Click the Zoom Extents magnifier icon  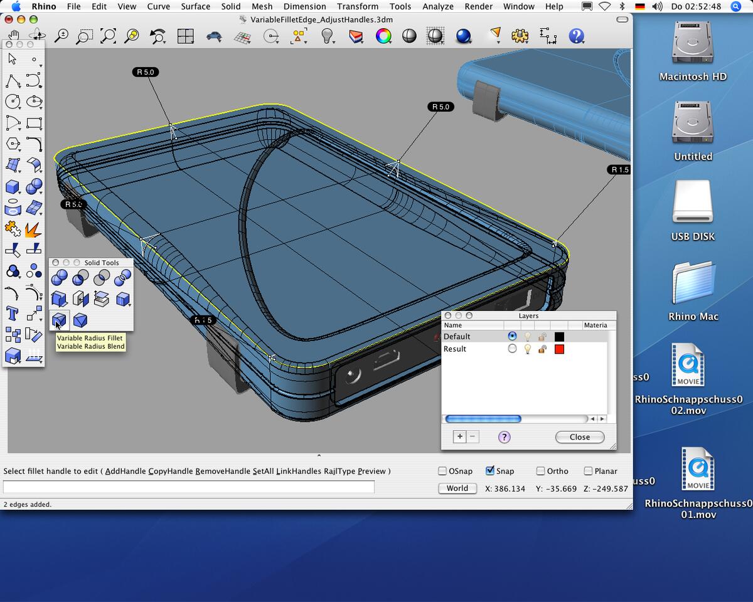click(x=108, y=36)
